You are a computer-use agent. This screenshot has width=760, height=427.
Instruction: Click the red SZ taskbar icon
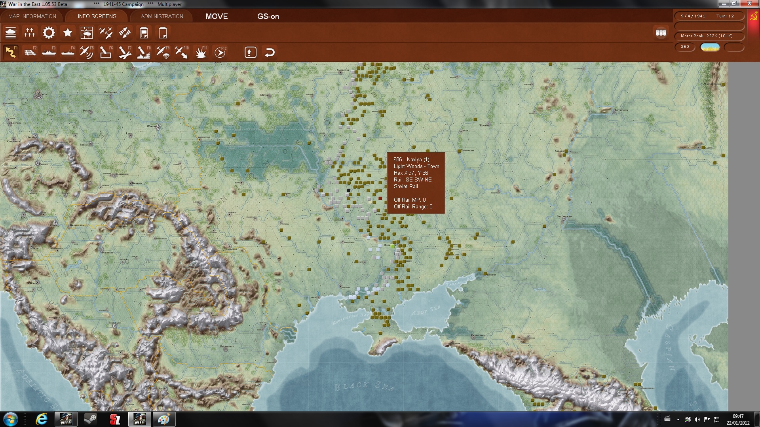point(115,419)
